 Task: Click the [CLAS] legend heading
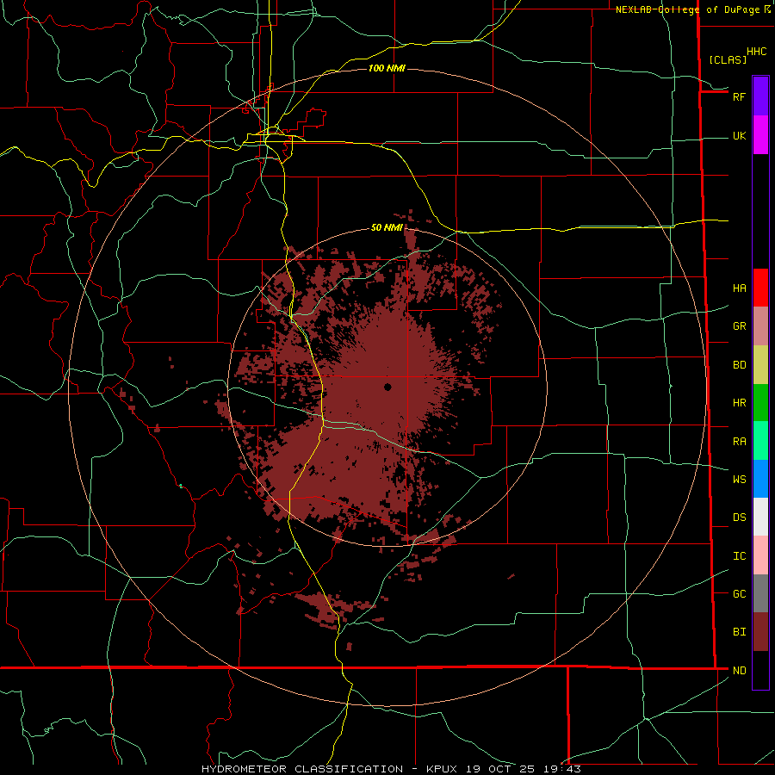tap(728, 60)
